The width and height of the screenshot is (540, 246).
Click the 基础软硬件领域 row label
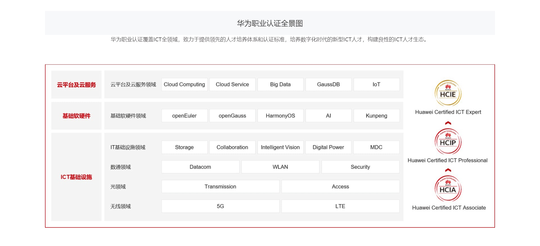(128, 116)
